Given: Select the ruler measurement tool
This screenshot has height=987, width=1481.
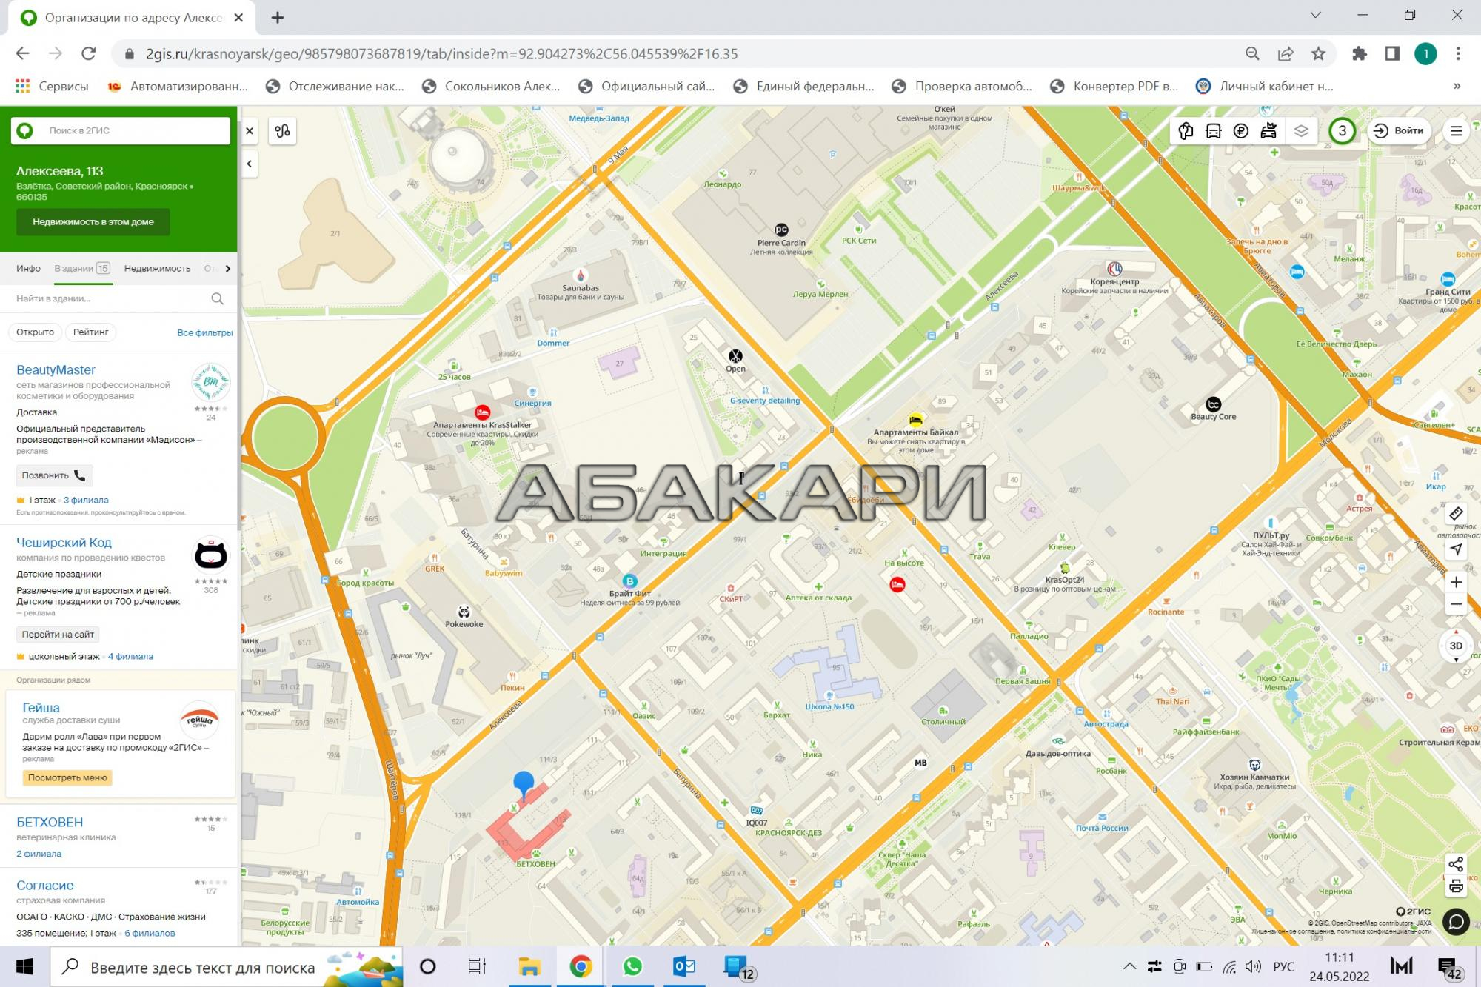Looking at the screenshot, I should pyautogui.click(x=1456, y=513).
